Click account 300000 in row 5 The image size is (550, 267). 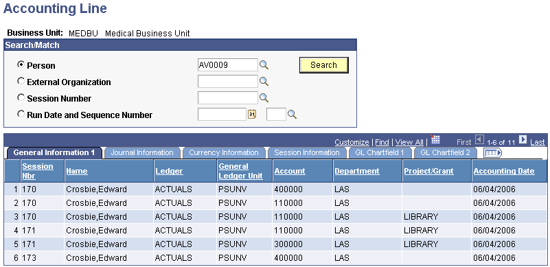click(x=288, y=244)
